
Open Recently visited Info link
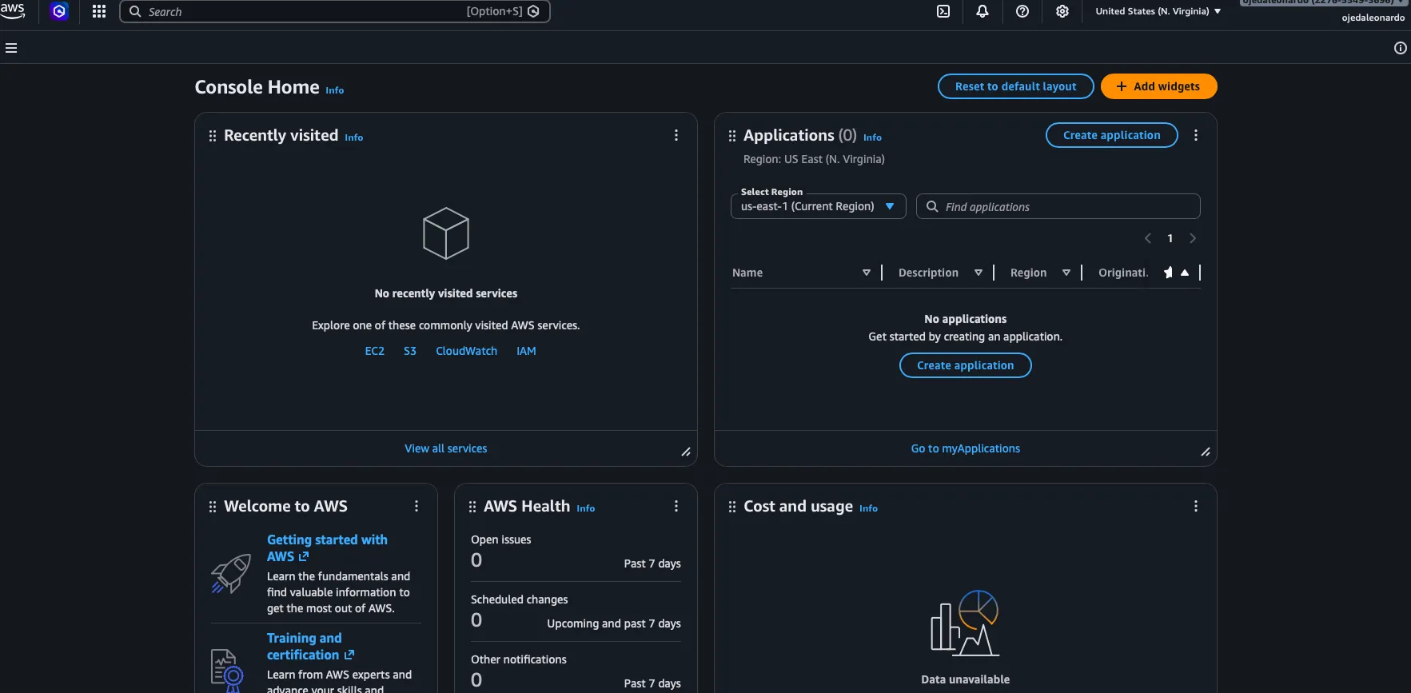point(354,137)
